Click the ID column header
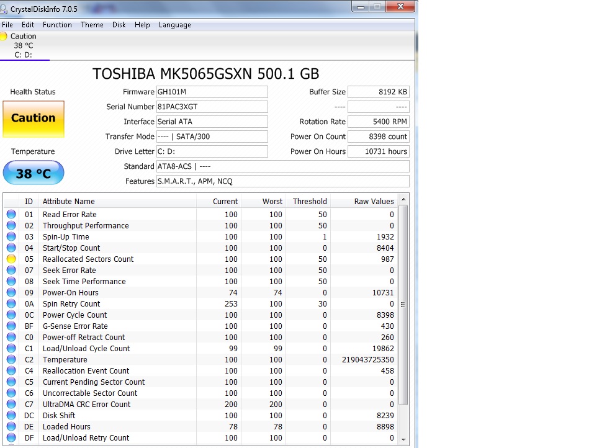612x448 pixels. pyautogui.click(x=29, y=202)
